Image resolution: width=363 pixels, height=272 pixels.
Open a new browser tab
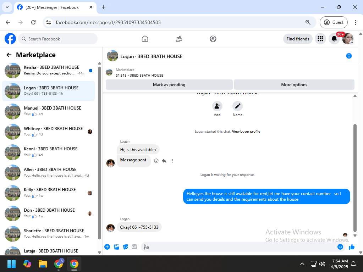[x=104, y=7]
